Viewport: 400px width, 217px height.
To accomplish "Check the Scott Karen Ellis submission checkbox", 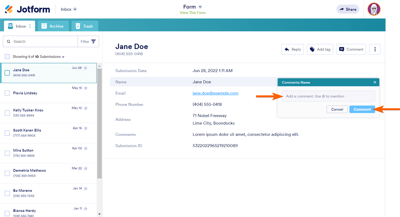I will pos(7,133).
